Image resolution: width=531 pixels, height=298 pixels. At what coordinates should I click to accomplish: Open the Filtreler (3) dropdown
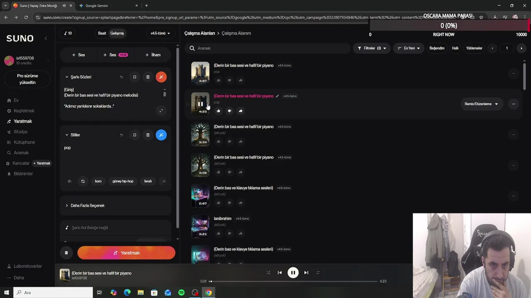coord(372,48)
